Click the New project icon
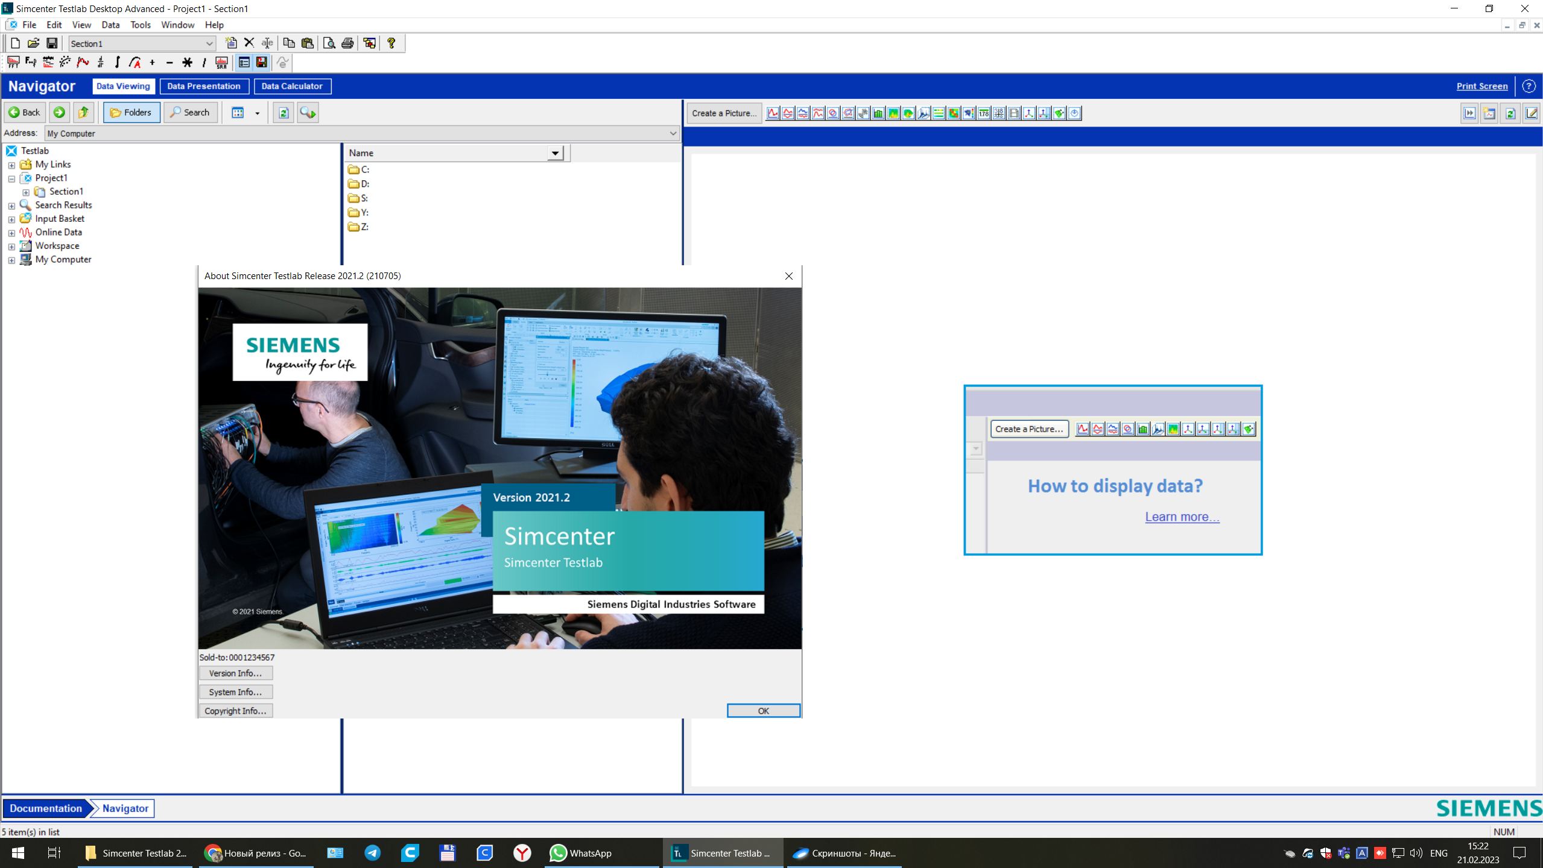The width and height of the screenshot is (1543, 868). [15, 43]
